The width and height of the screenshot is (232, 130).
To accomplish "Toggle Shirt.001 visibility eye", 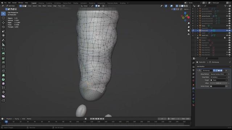I will click(227, 35).
